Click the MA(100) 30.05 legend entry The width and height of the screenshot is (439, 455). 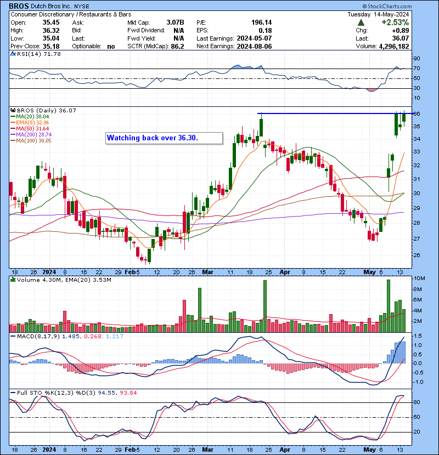click(x=31, y=141)
